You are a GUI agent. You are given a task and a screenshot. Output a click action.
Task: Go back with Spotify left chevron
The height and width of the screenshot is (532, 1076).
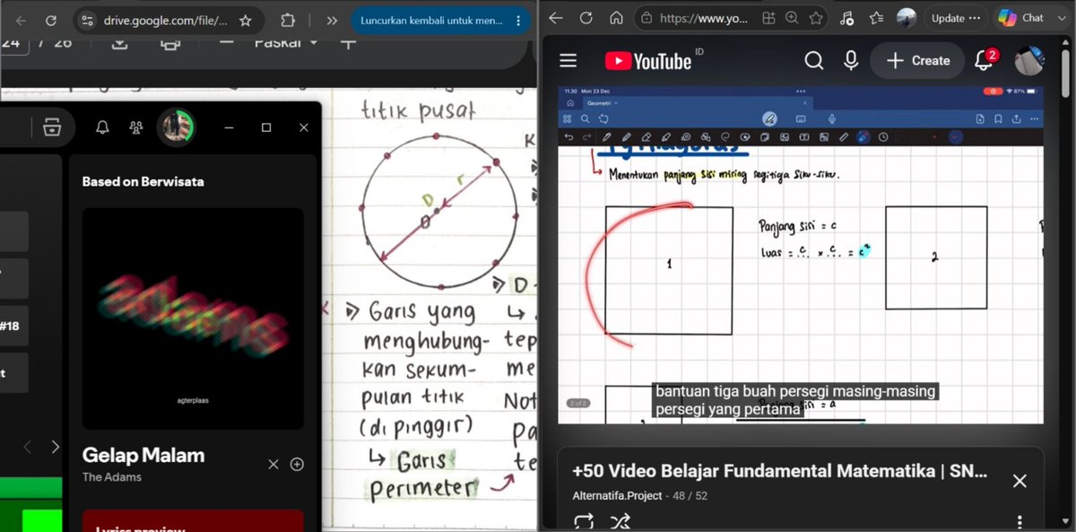click(27, 447)
